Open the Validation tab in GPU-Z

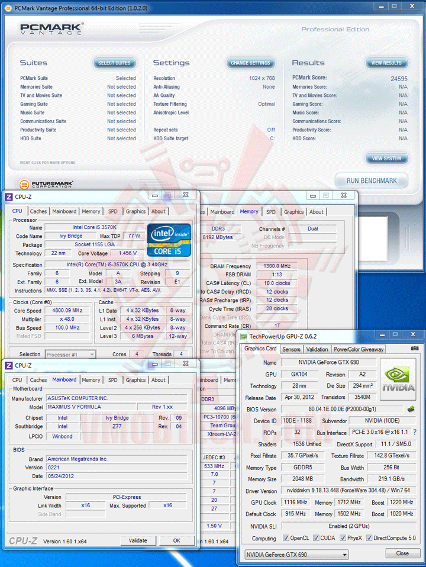pyautogui.click(x=317, y=349)
